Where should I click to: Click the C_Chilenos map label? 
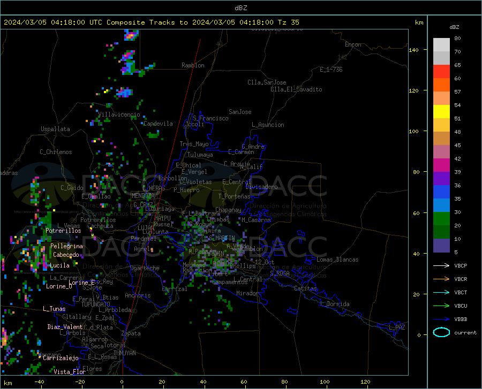click(x=56, y=152)
